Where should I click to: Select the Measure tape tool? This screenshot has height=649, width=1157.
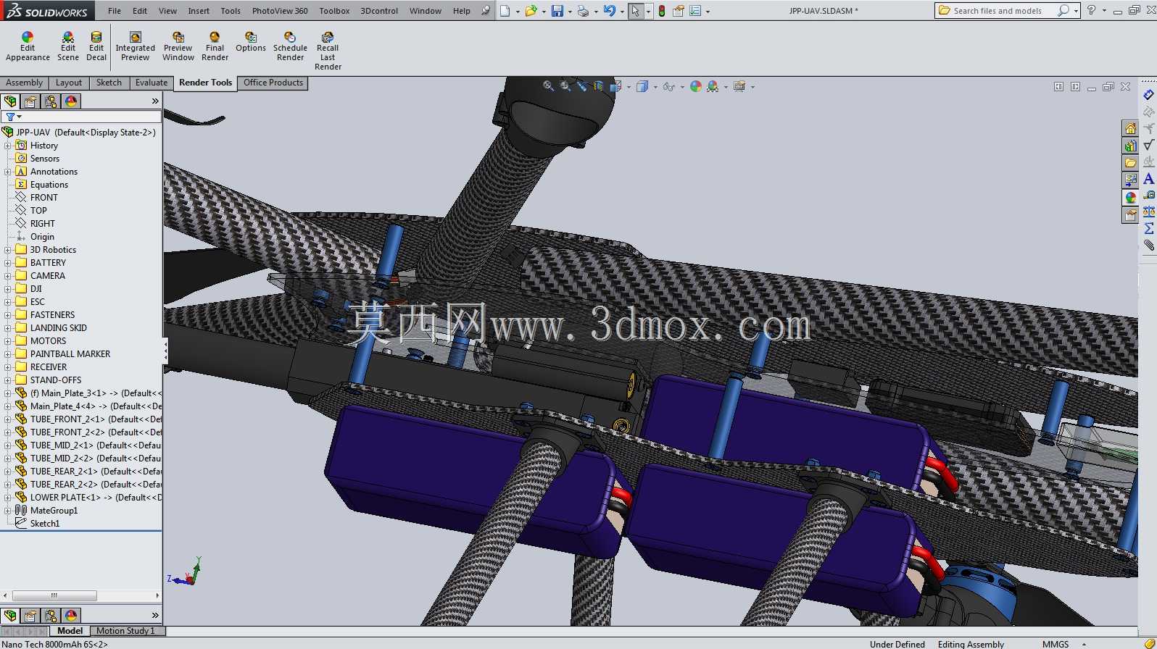tap(1148, 195)
